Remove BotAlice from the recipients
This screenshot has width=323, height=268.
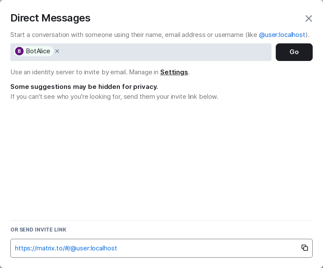click(57, 51)
